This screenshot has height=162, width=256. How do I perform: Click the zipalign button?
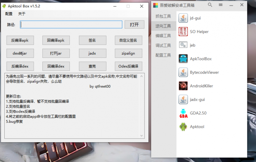(x=128, y=53)
